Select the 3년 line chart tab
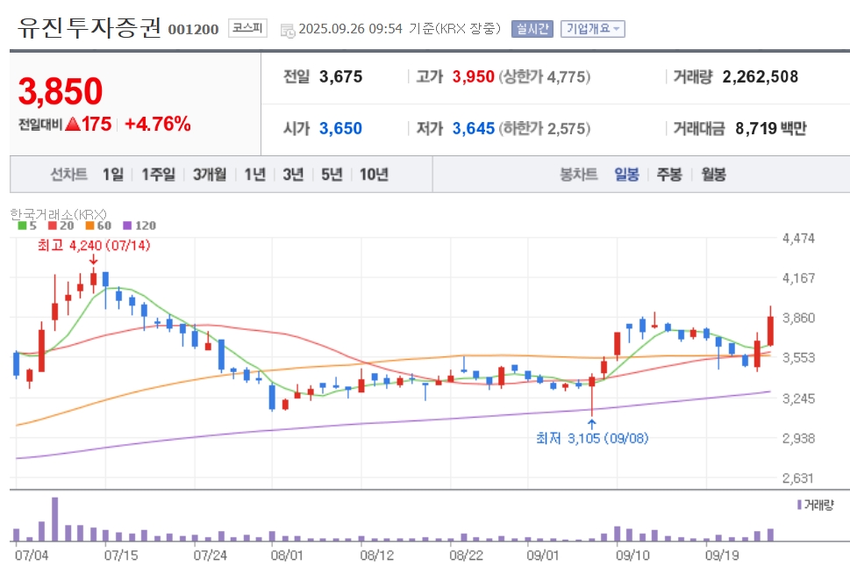This screenshot has height=567, width=850. pos(293,174)
